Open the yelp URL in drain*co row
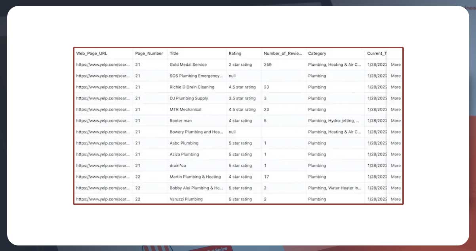Viewport: 476px width, 251px height. (x=103, y=165)
